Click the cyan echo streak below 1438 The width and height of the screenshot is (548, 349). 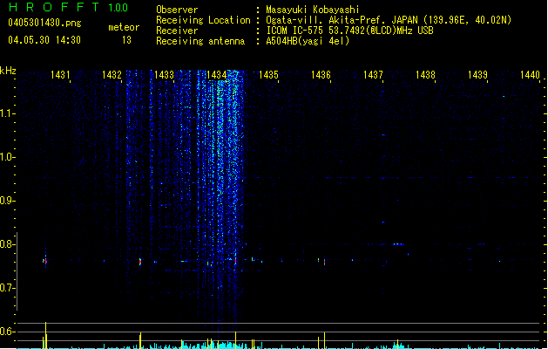tap(398, 244)
